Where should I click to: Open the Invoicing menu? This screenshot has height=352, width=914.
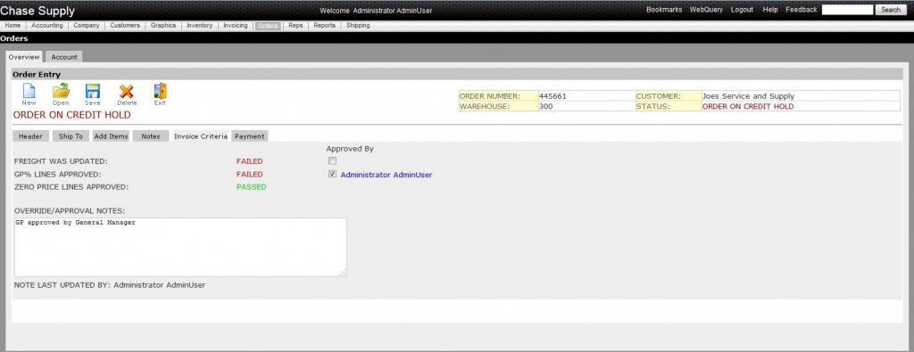pyautogui.click(x=236, y=26)
